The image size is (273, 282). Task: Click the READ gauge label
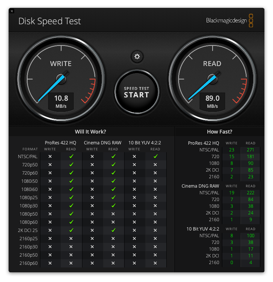pyautogui.click(x=212, y=64)
